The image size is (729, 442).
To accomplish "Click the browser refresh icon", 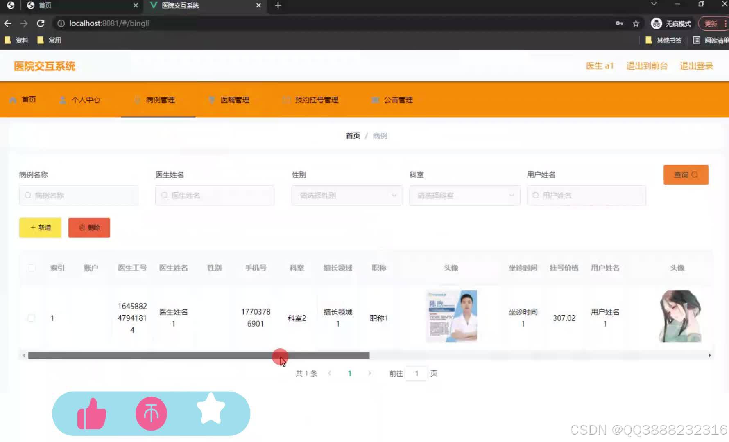I will (41, 23).
